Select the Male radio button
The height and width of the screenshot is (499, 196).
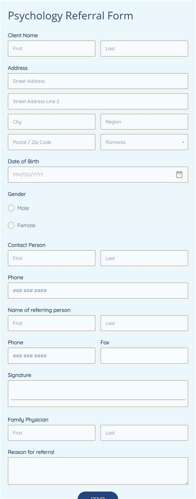(x=11, y=208)
